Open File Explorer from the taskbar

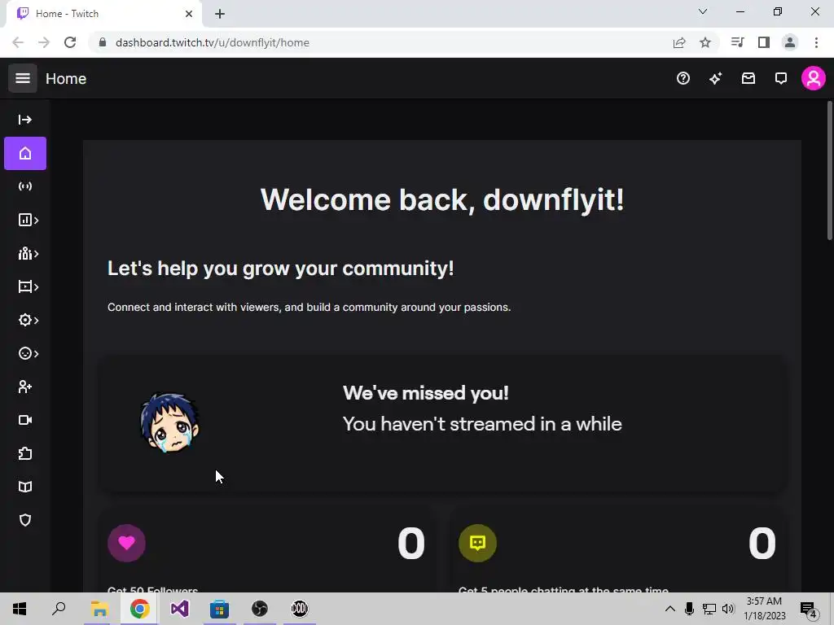pyautogui.click(x=99, y=609)
